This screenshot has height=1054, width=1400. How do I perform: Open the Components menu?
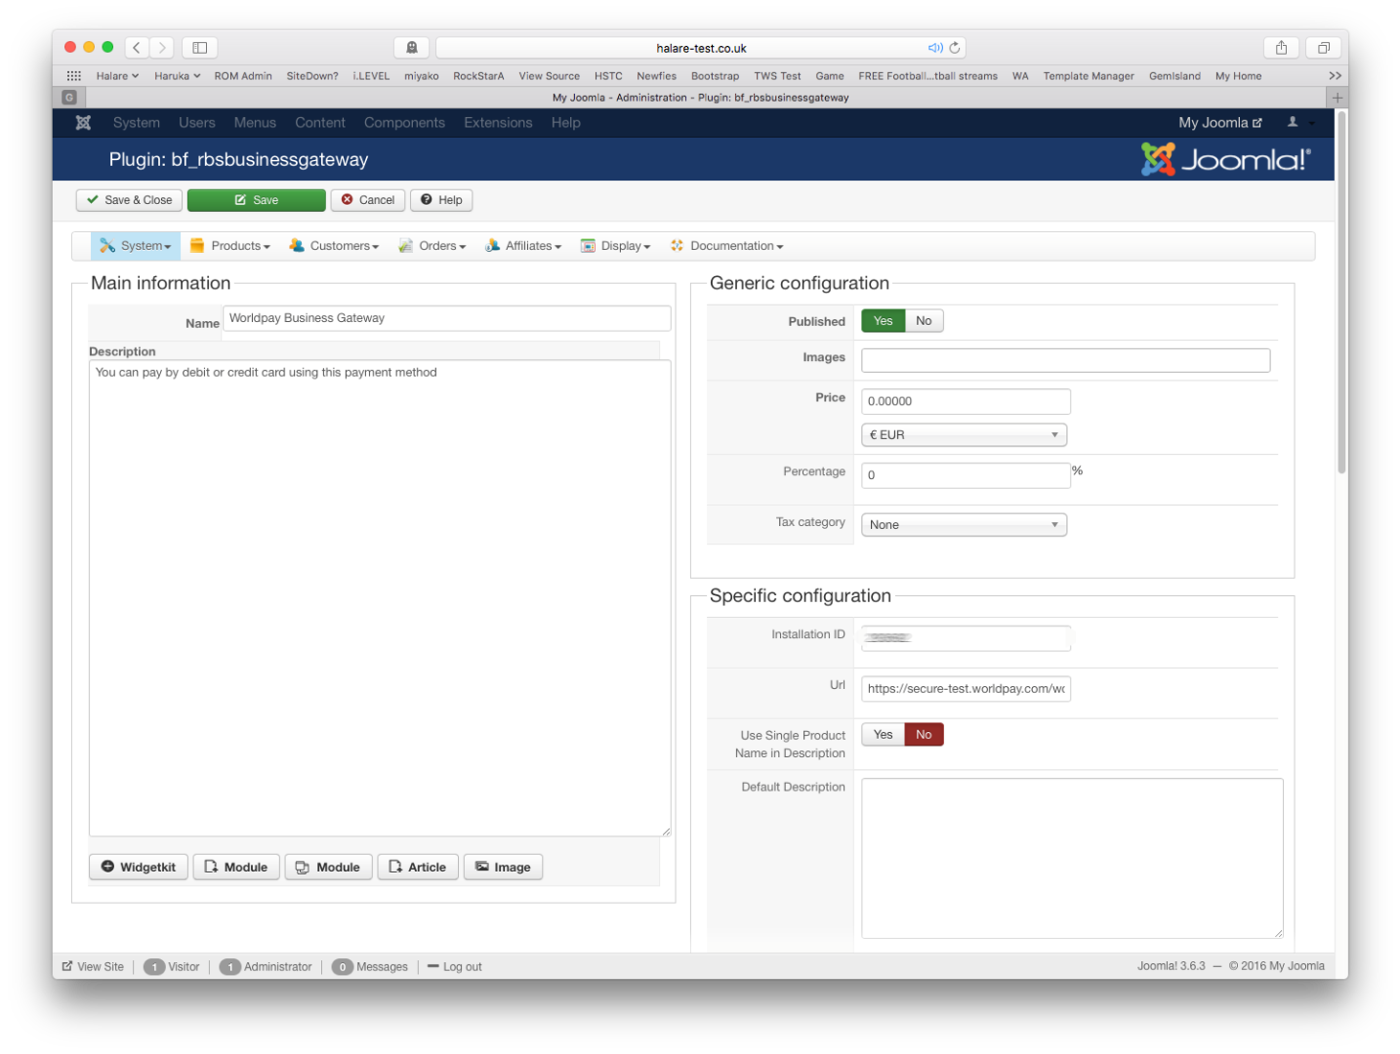click(x=404, y=123)
